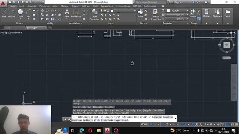Viewport: 239px width, 134px height.
Task: Open the Output ribbon tab
Action: pos(75,6)
